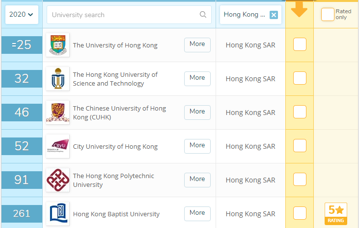Screen dimensions: 359x228
Task: Click the search magnifier icon
Action: (203, 15)
